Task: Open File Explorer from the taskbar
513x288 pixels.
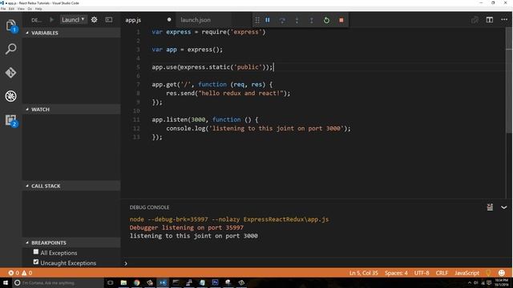Action: pyautogui.click(x=123, y=282)
